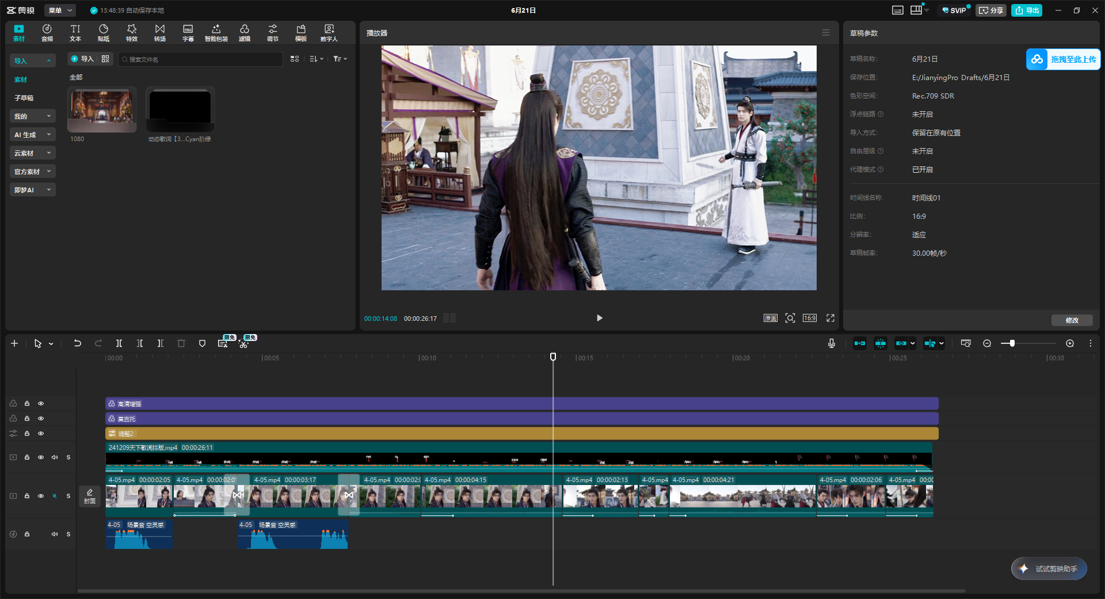1105x599 pixels.
Task: Mute the 241209天下歌词 video track
Action: coord(55,457)
